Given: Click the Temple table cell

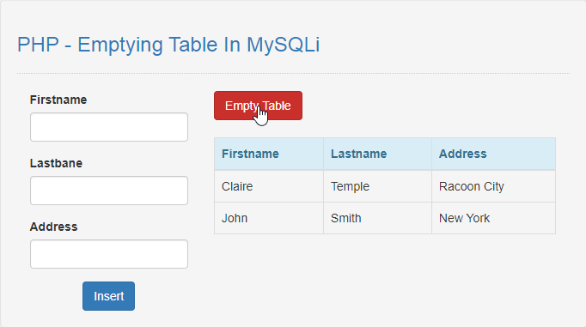Looking at the screenshot, I should (377, 186).
